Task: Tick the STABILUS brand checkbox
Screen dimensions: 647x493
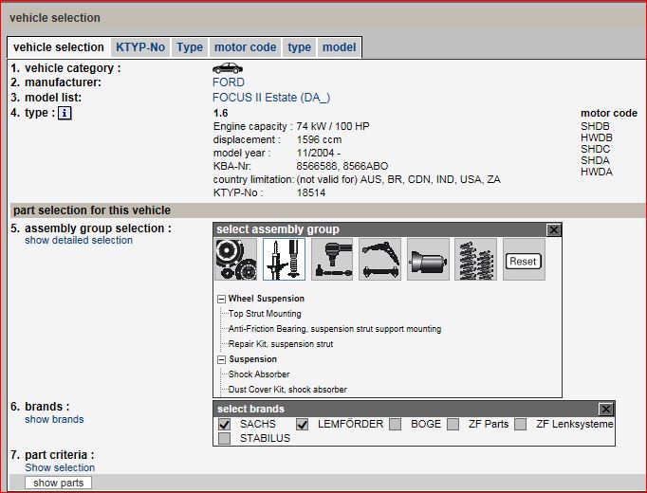Action: (x=224, y=439)
